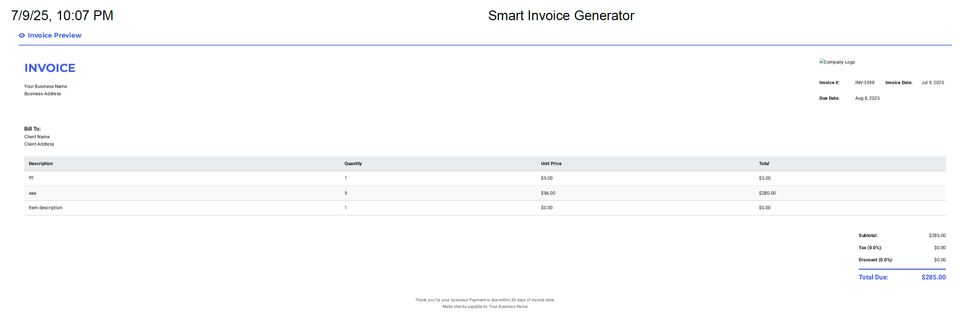Viewport: 962px width, 318px height.
Task: Click the Quantity column header
Action: [353, 163]
